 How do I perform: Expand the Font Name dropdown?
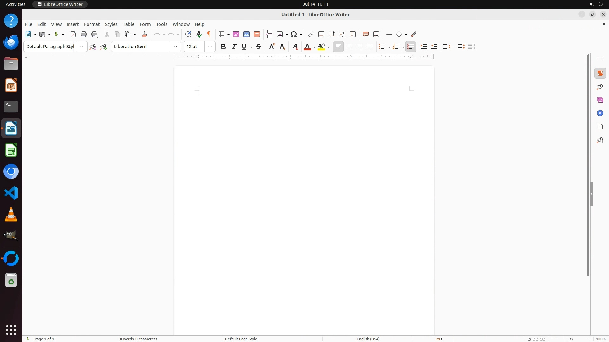pyautogui.click(x=175, y=47)
